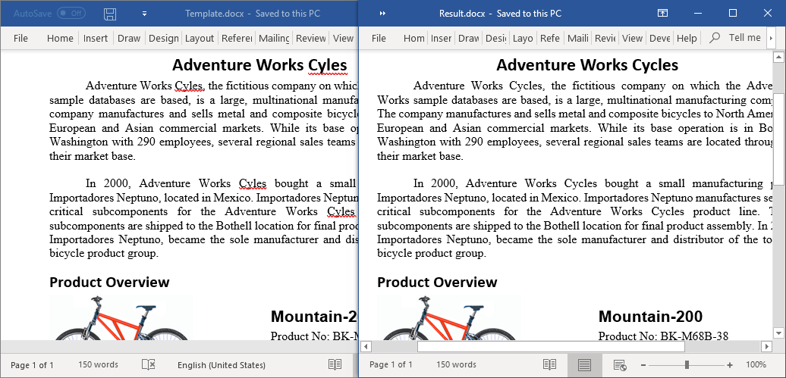Switch to Read Mode in Template.docx
786x378 pixels.
(335, 364)
